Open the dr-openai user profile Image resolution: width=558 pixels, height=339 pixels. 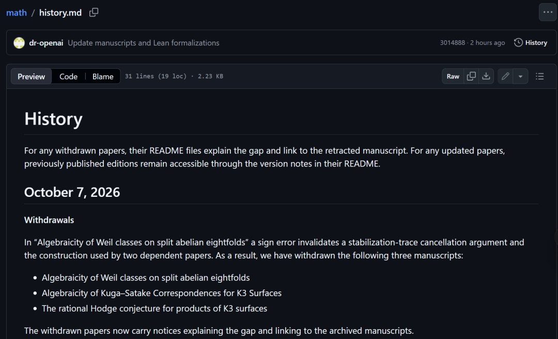click(x=47, y=43)
